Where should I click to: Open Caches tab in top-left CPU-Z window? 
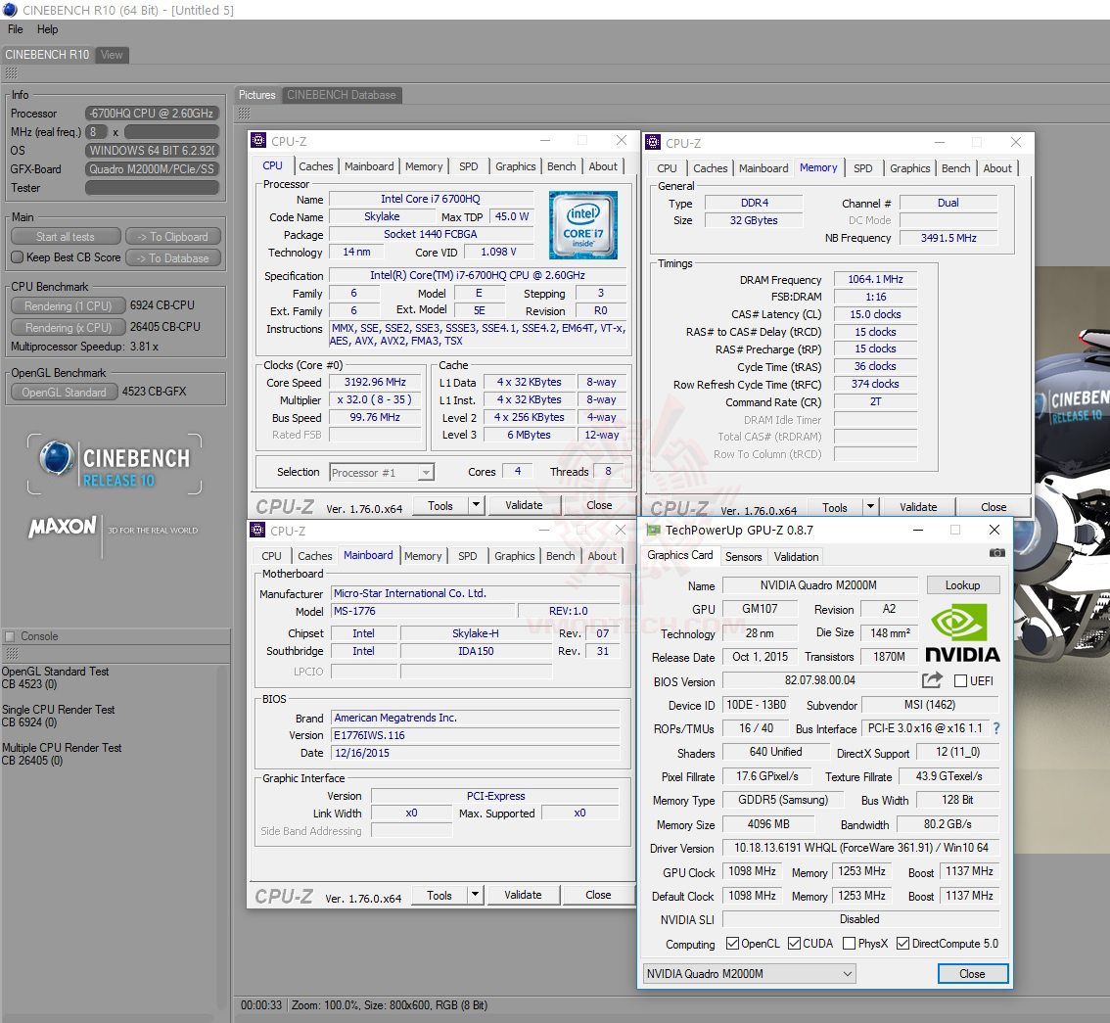(316, 166)
